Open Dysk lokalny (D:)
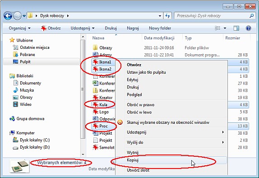The image size is (259, 178). [x=31, y=147]
